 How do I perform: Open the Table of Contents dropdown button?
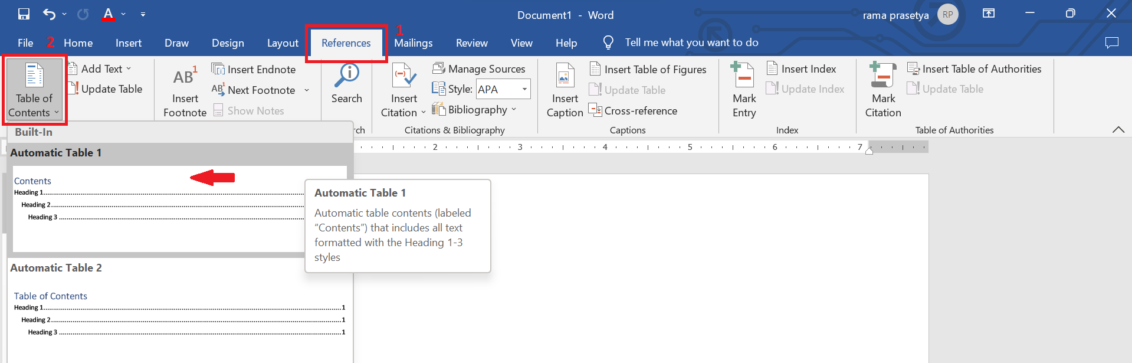(34, 90)
